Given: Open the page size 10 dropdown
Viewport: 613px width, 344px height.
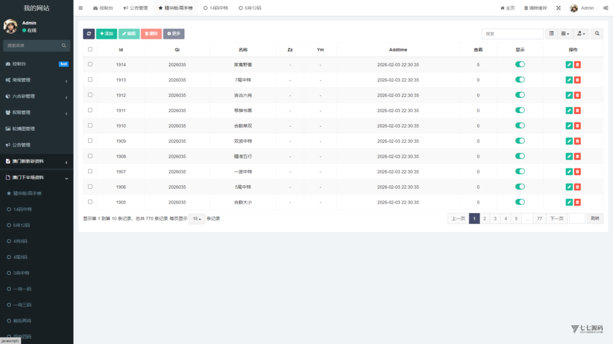Looking at the screenshot, I should tap(196, 219).
